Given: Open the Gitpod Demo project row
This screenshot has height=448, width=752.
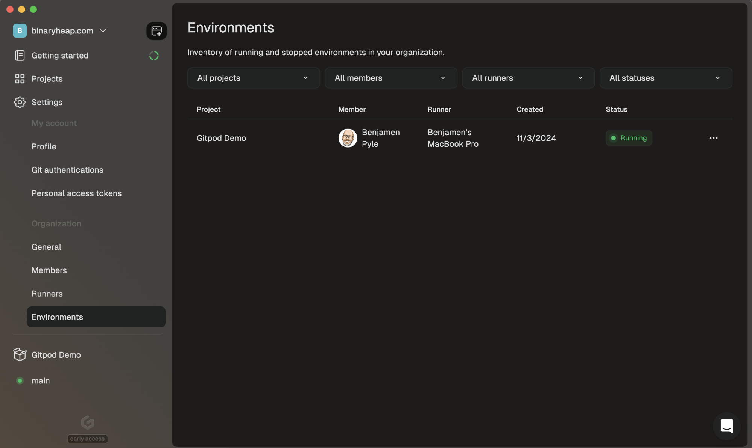Looking at the screenshot, I should (221, 138).
